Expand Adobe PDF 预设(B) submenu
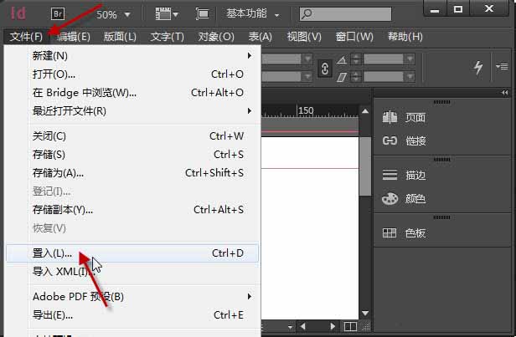This screenshot has height=337, width=516. pos(132,297)
